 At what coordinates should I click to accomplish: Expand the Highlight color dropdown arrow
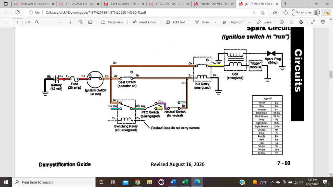pos(249,22)
